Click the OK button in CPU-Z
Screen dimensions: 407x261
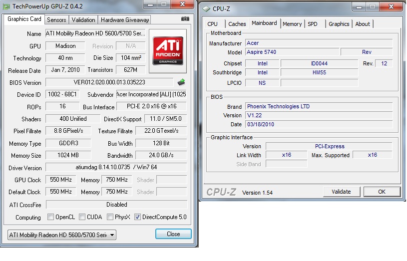(382, 192)
